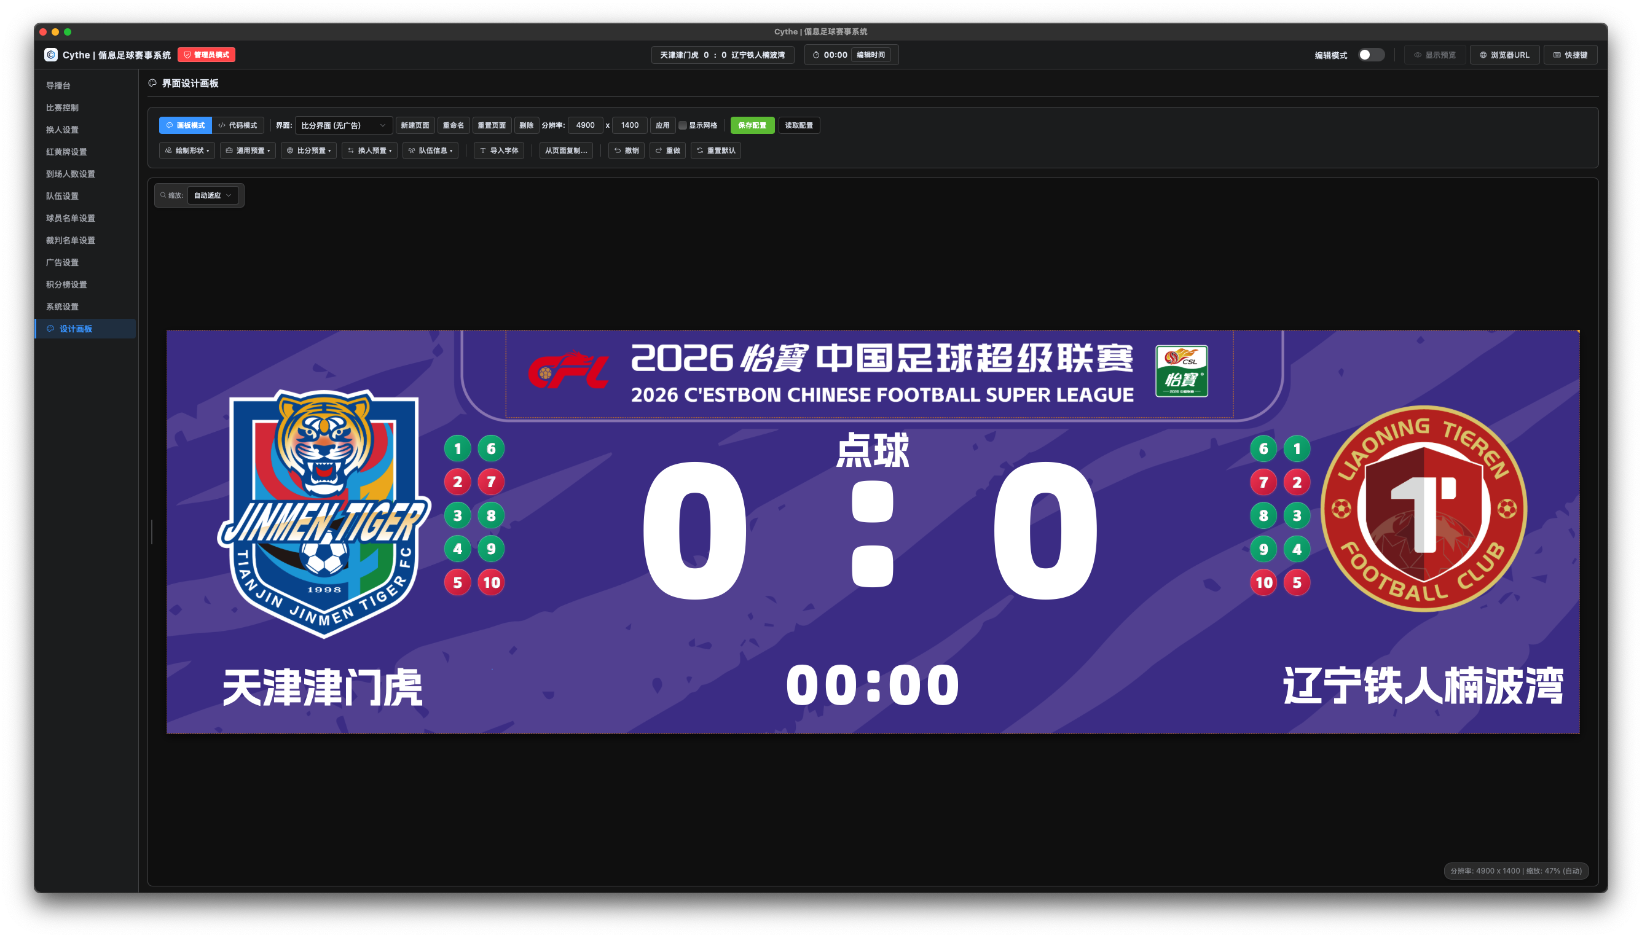The height and width of the screenshot is (938, 1642).
Task: Toggle the 编辑模式 switch on
Action: (x=1371, y=55)
